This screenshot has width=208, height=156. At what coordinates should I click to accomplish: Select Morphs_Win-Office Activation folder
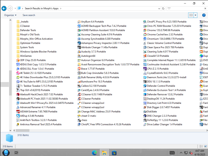point(35,39)
